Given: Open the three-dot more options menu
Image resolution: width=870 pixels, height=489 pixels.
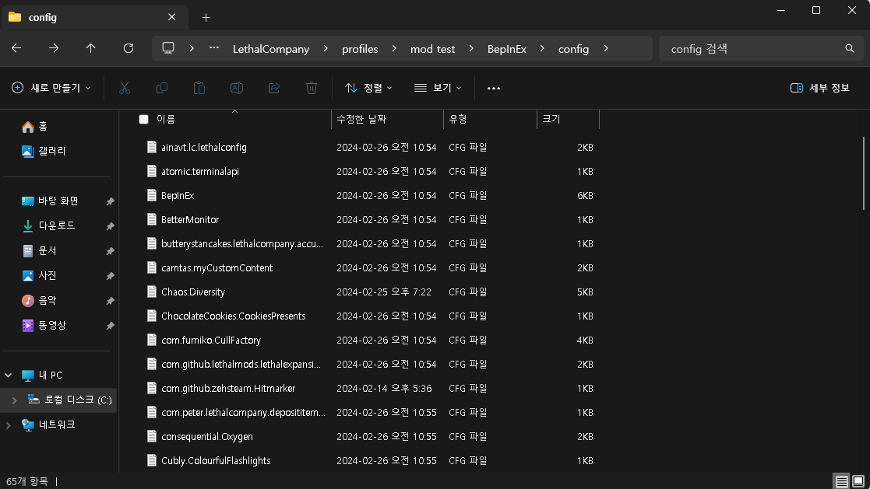Looking at the screenshot, I should click(x=494, y=88).
